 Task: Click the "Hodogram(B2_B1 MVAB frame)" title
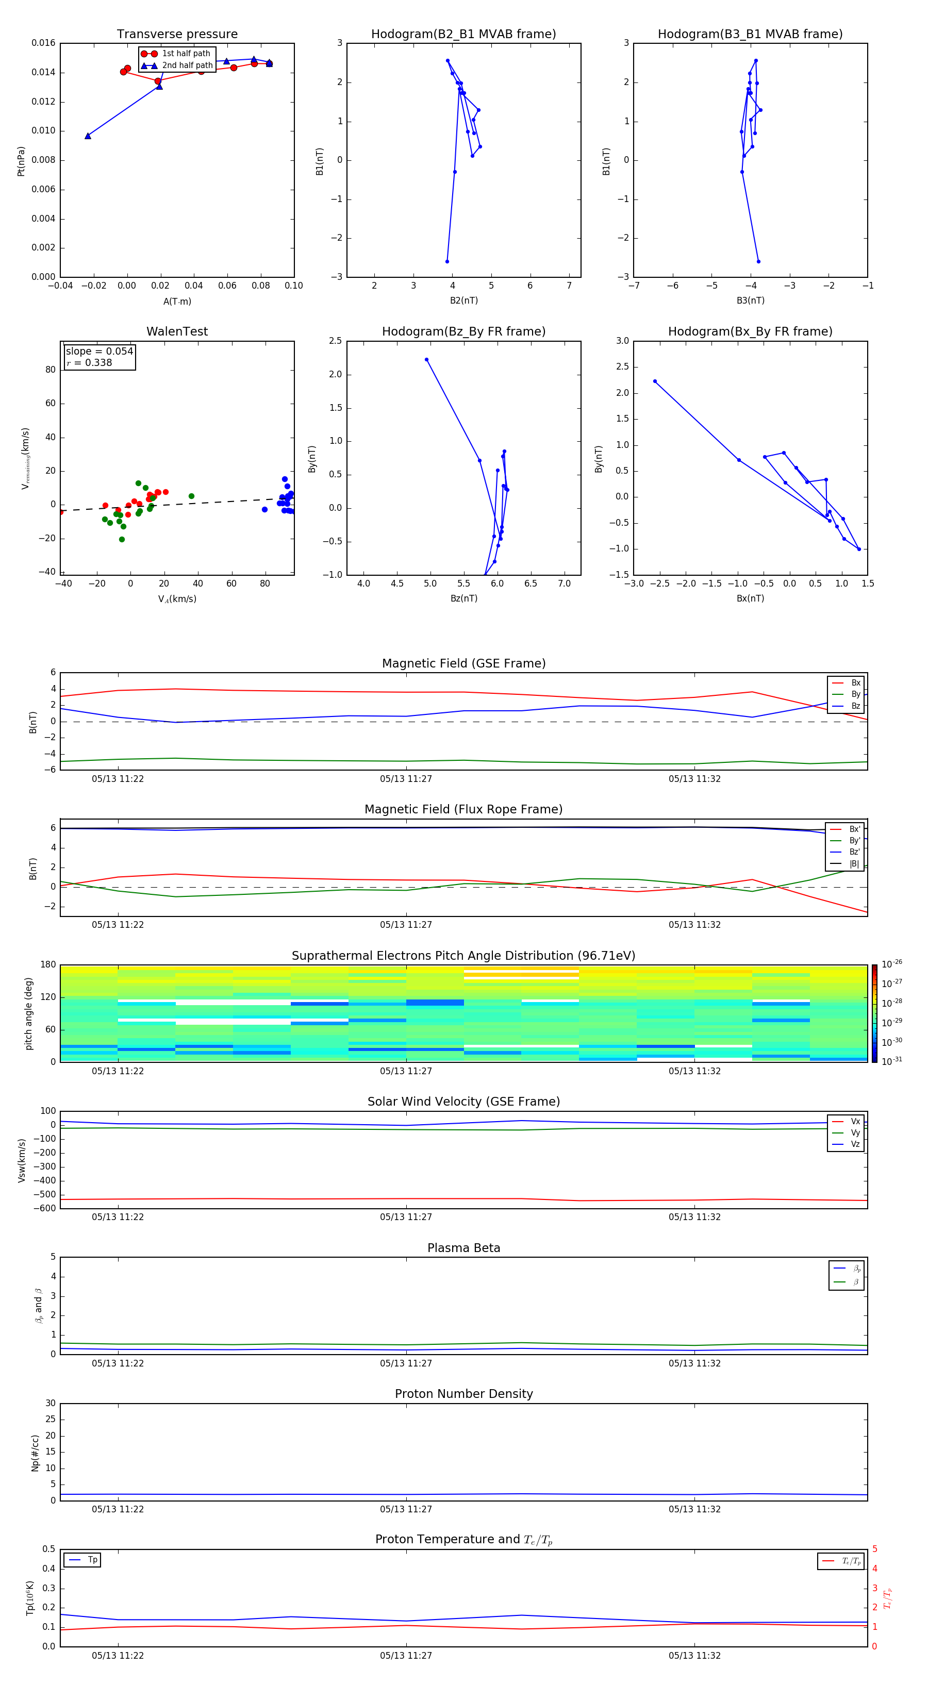point(463,35)
